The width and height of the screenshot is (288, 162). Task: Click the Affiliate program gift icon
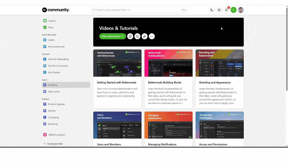tap(45, 135)
